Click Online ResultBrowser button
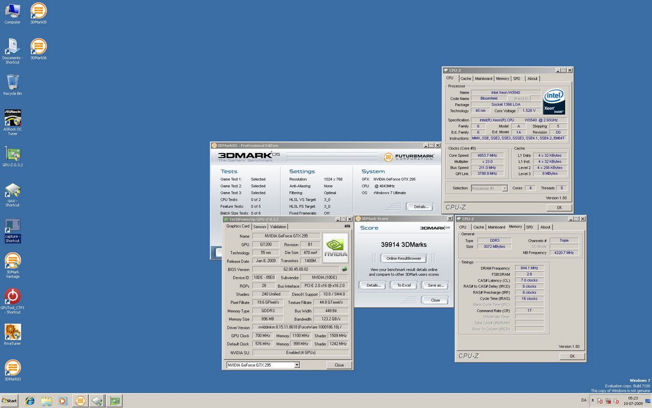The height and width of the screenshot is (408, 652). 403,258
